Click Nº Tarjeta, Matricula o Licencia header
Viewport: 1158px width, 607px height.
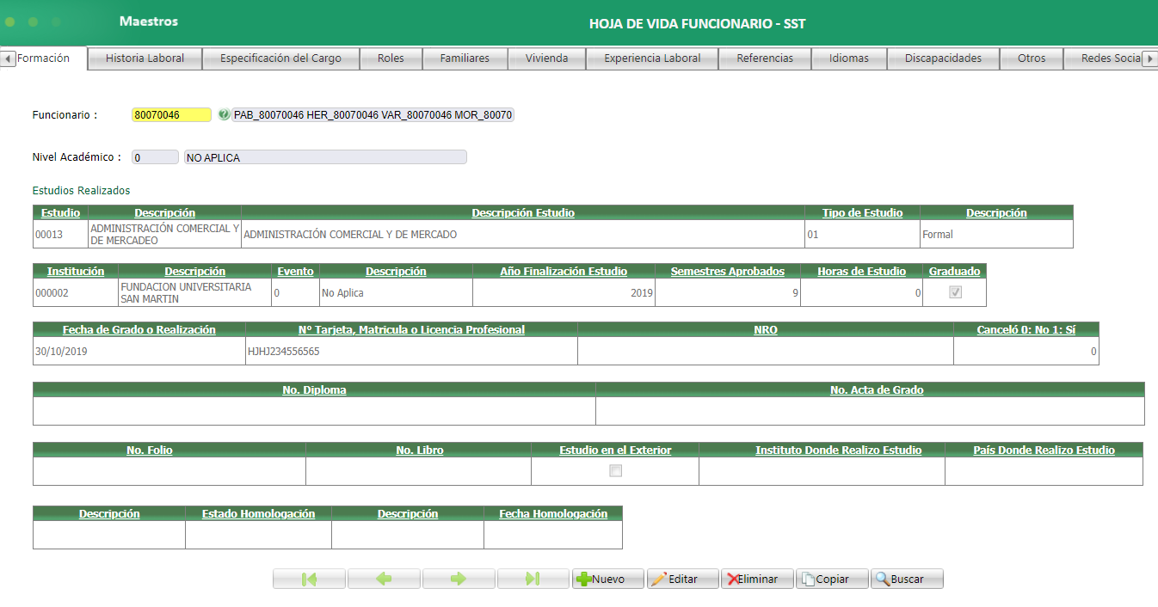(411, 329)
